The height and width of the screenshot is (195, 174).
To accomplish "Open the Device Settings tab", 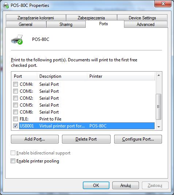I will pos(142,18).
